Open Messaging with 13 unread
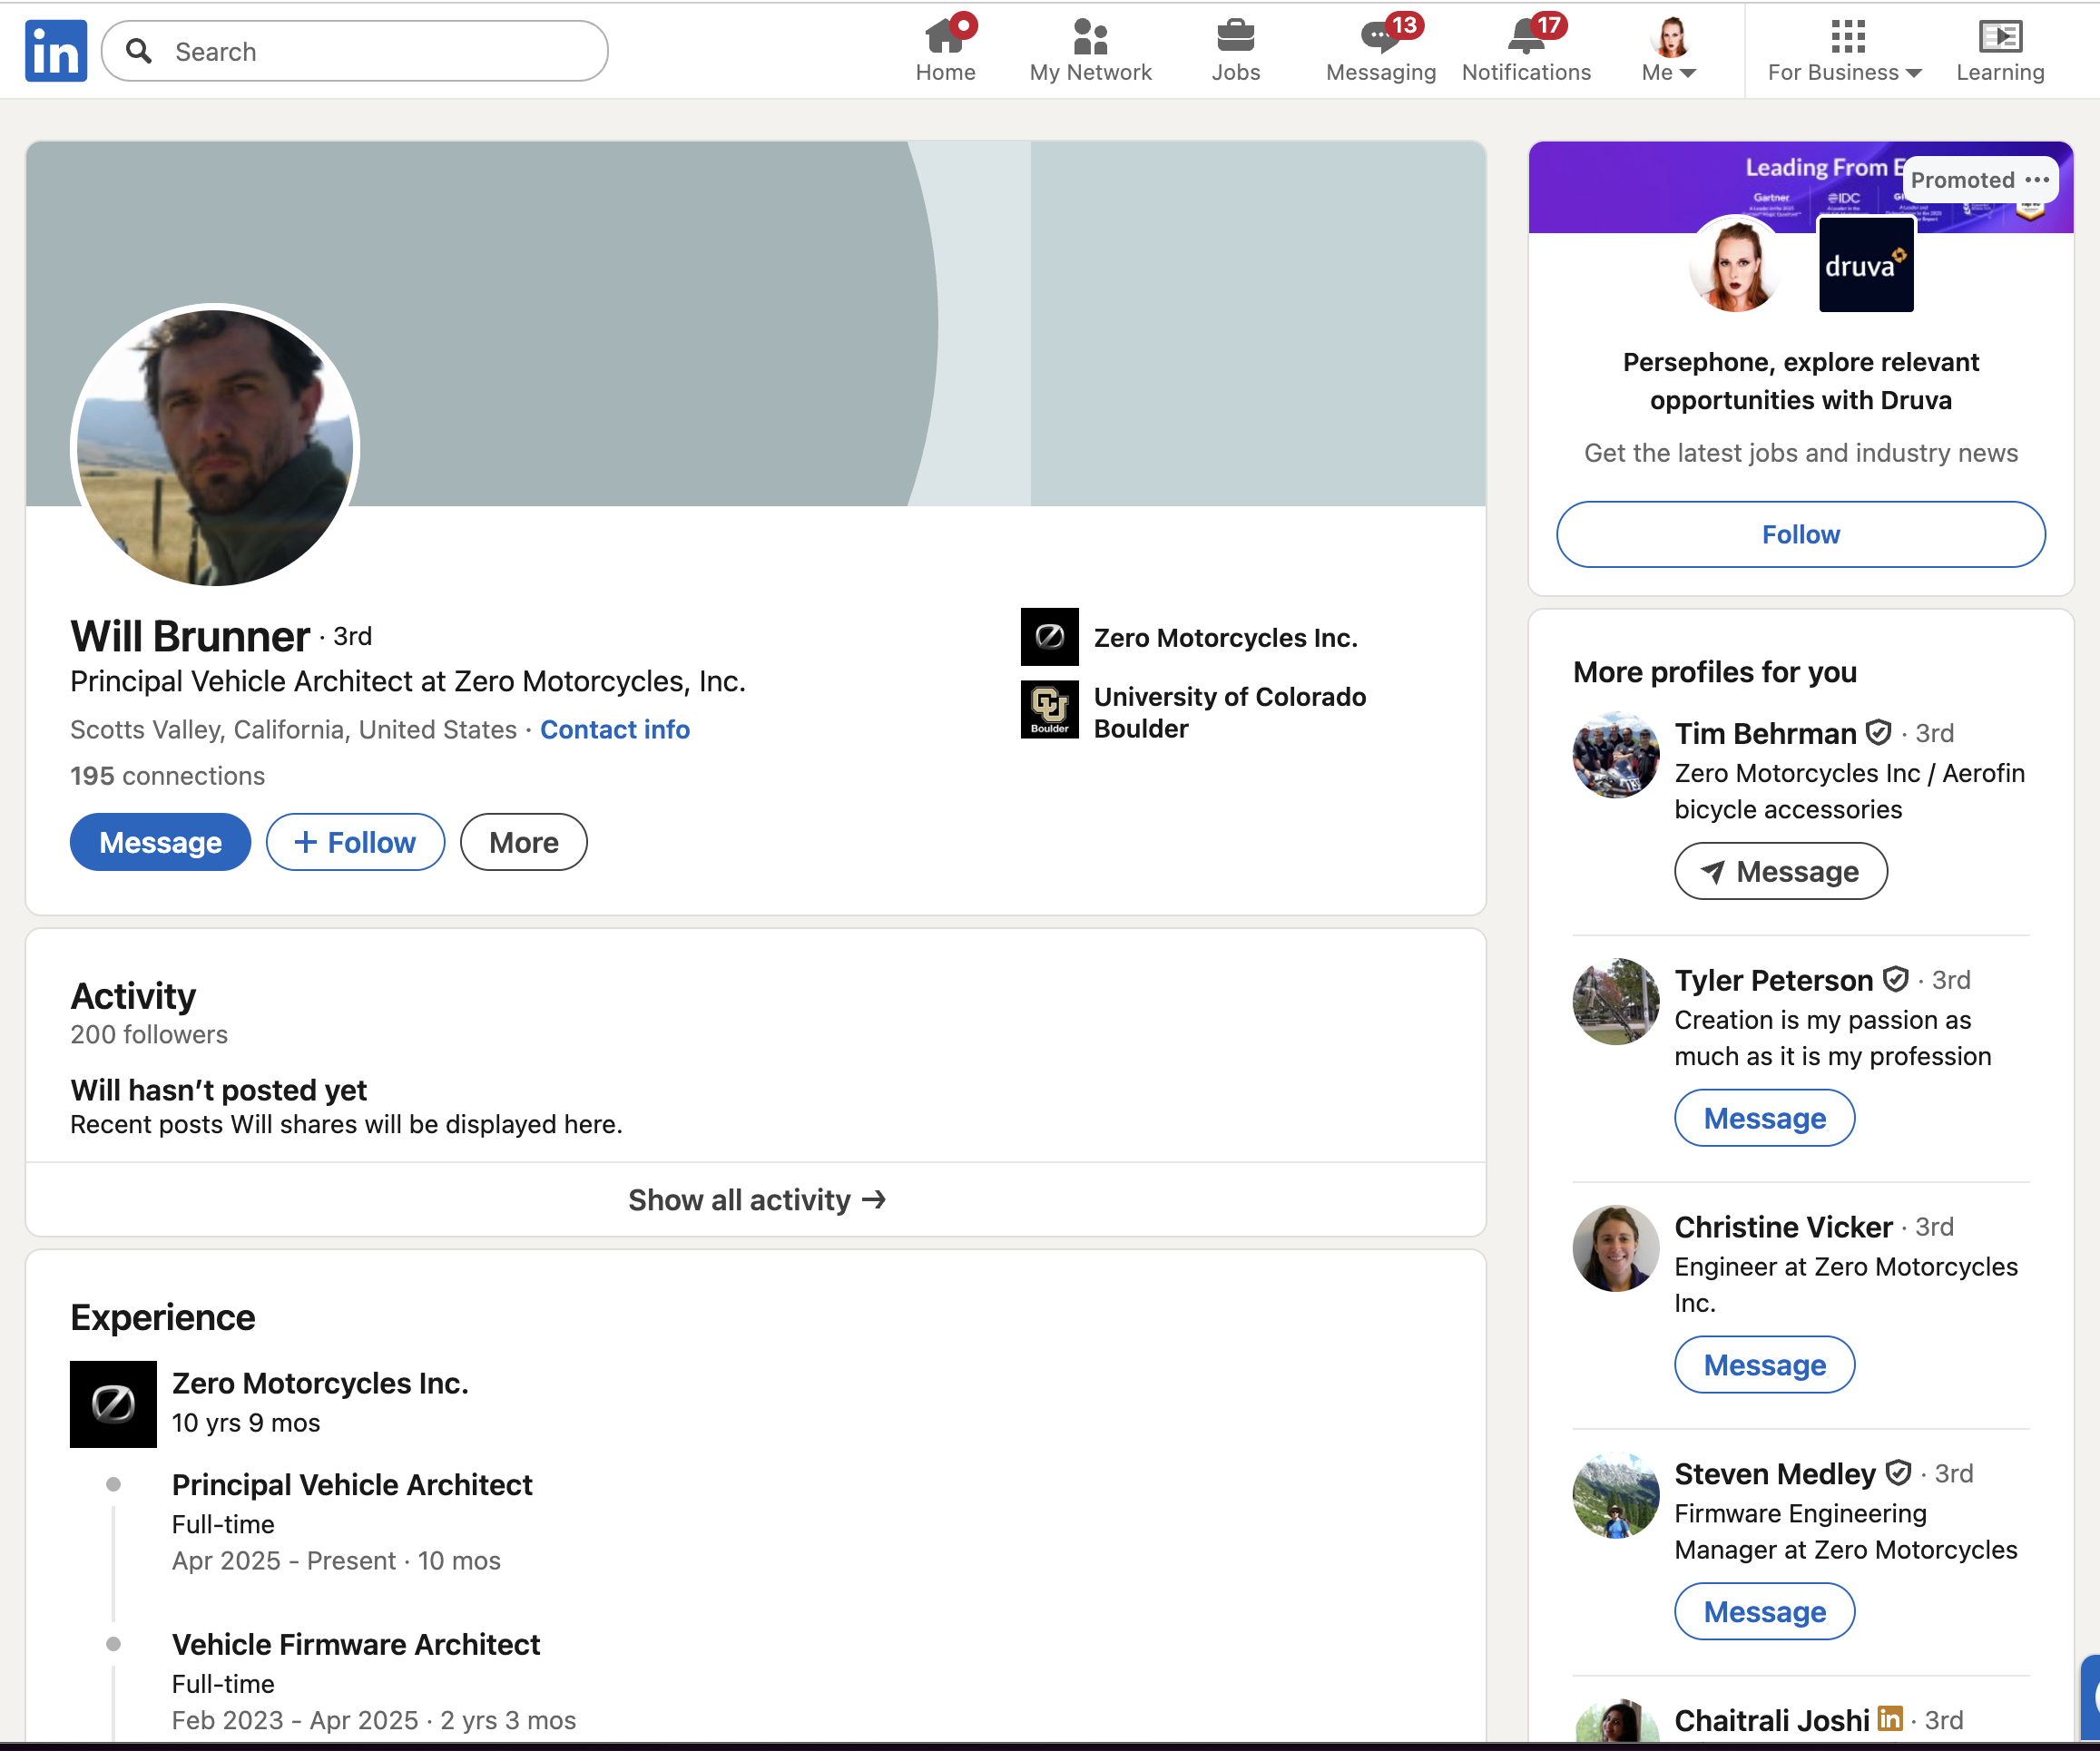Viewport: 2100px width, 1751px height. [x=1380, y=38]
